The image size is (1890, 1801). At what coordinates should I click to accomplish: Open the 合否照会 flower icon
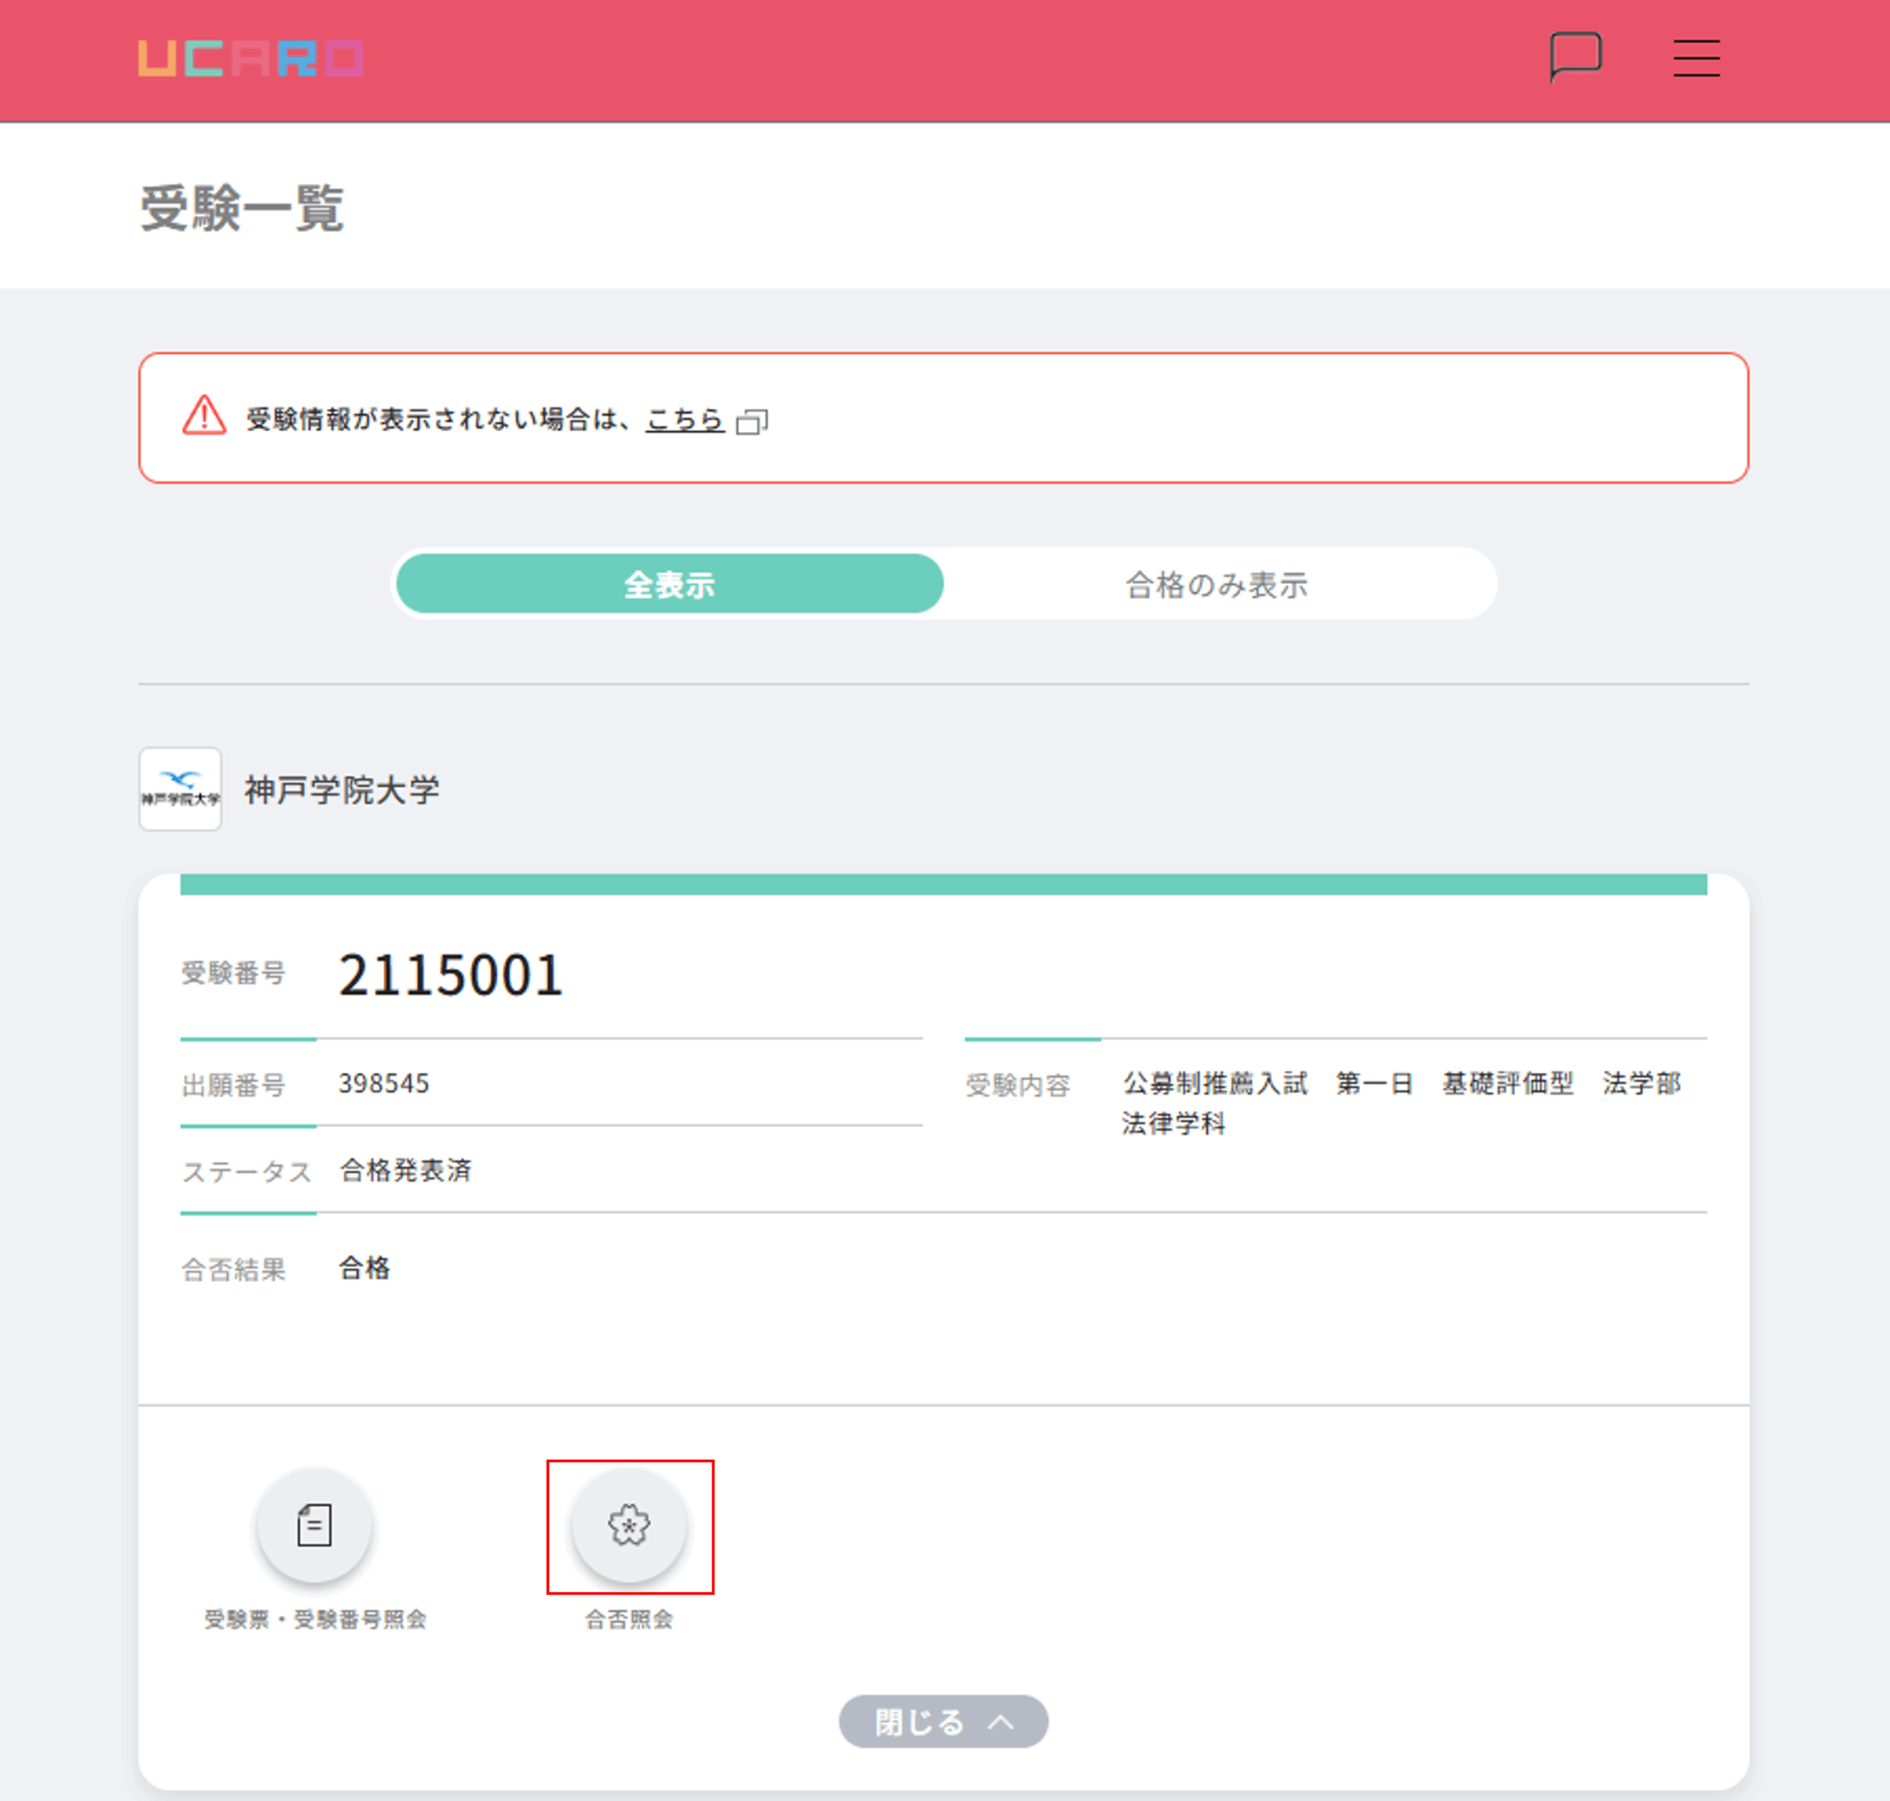[x=629, y=1524]
